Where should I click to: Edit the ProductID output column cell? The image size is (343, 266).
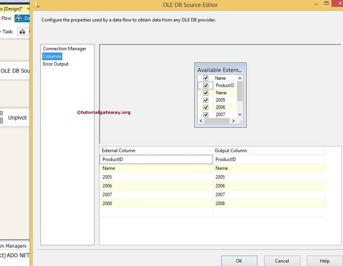(269, 159)
